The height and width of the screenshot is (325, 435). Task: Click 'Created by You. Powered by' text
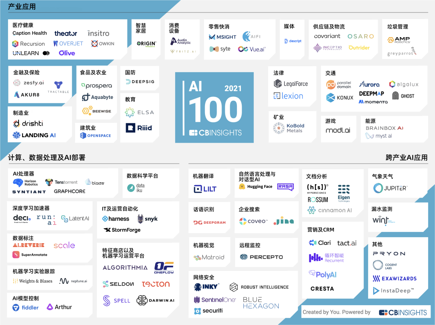tap(336, 312)
